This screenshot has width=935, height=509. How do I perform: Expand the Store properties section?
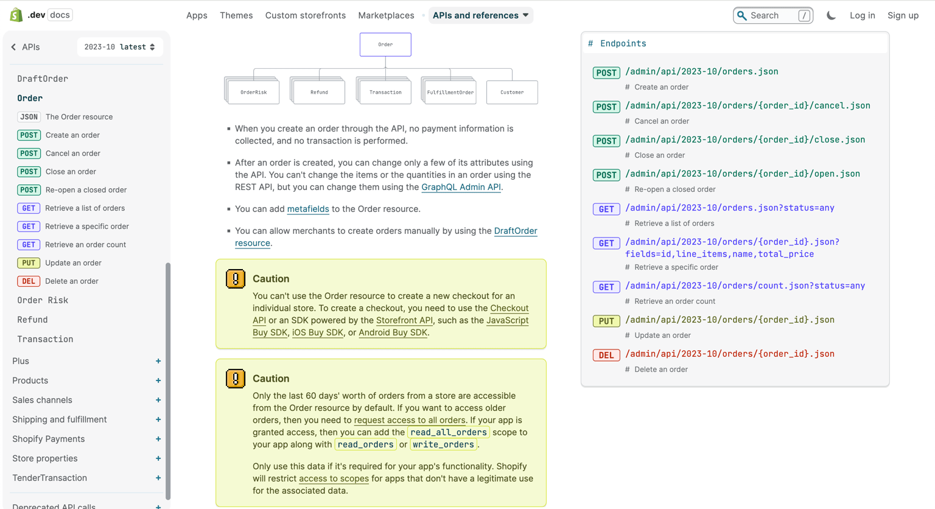(x=158, y=458)
